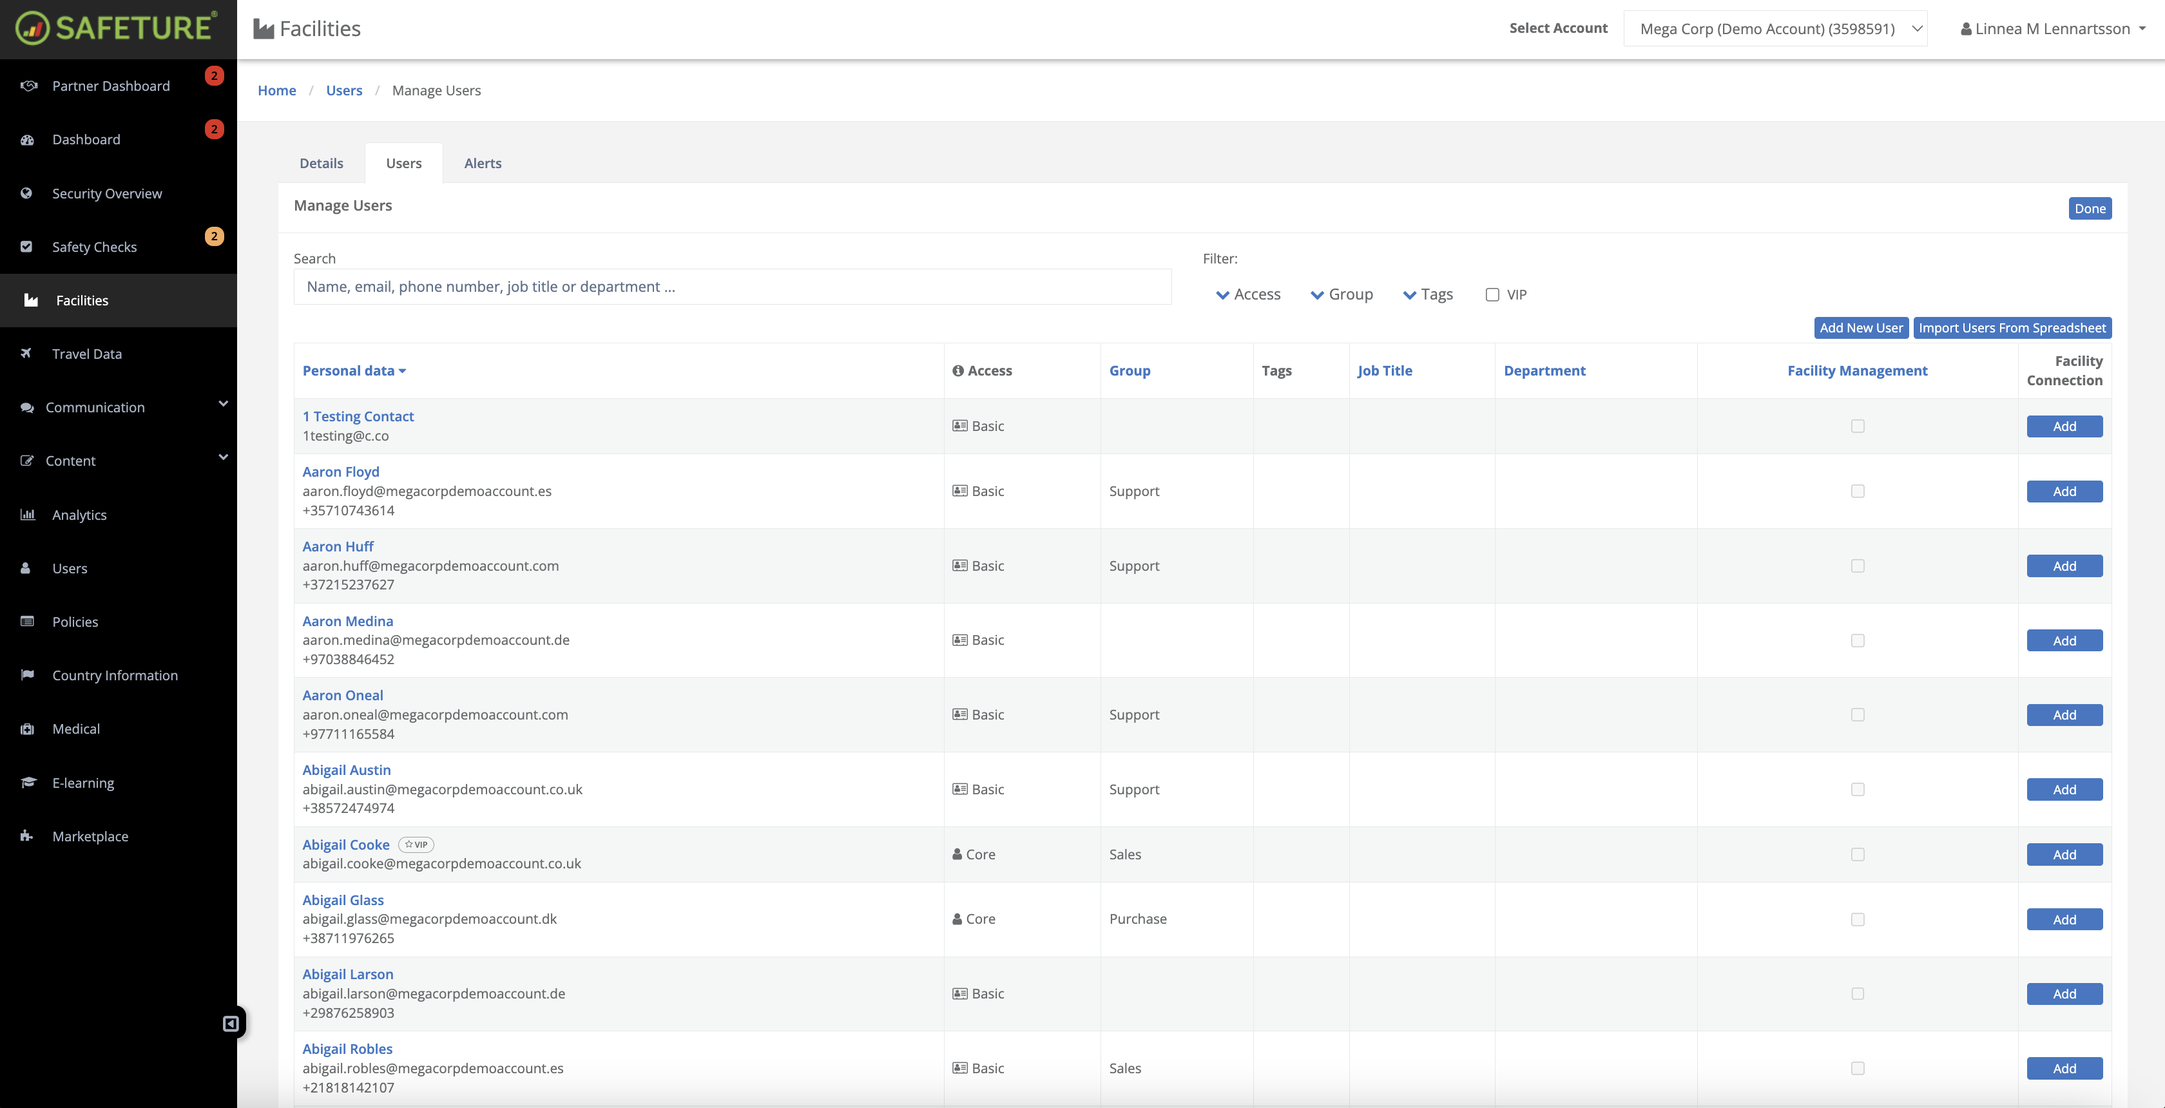This screenshot has width=2165, height=1108.
Task: Open the Select Account dropdown
Action: pos(1774,28)
